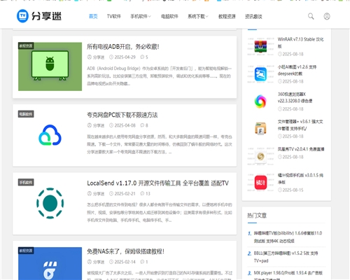Go to the 首页 tab
Image resolution: width=350 pixels, height=280 pixels.
point(93,16)
